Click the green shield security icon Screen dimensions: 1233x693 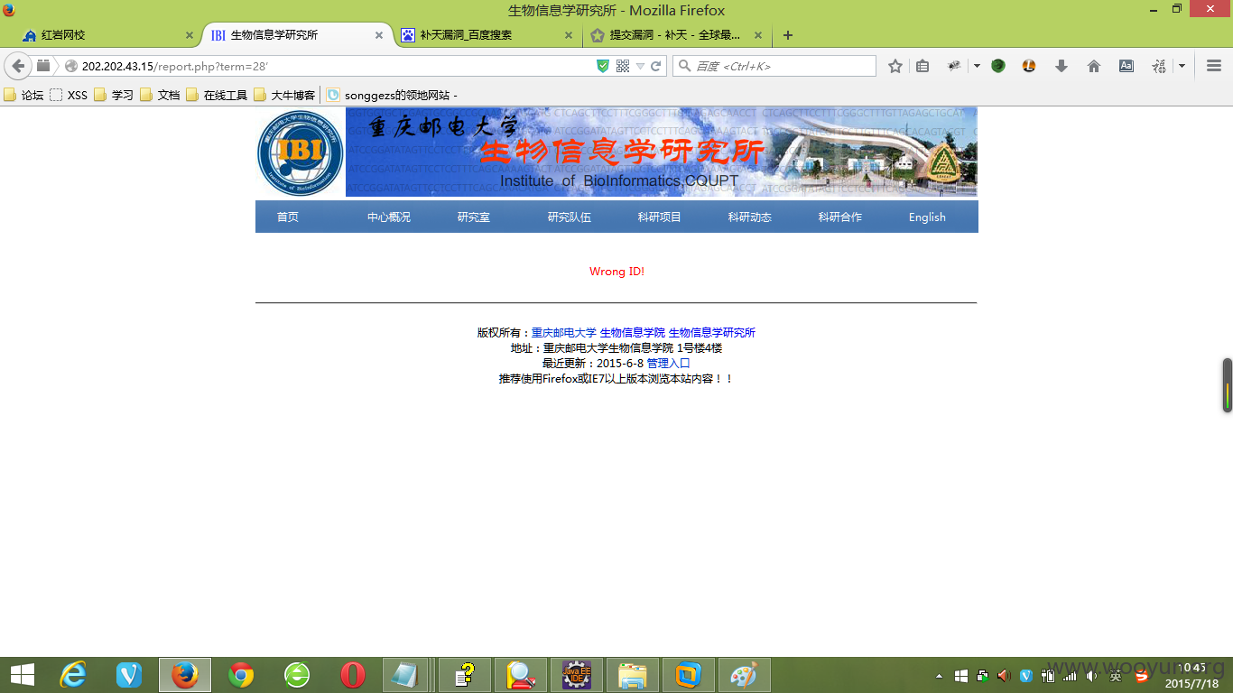pos(603,66)
